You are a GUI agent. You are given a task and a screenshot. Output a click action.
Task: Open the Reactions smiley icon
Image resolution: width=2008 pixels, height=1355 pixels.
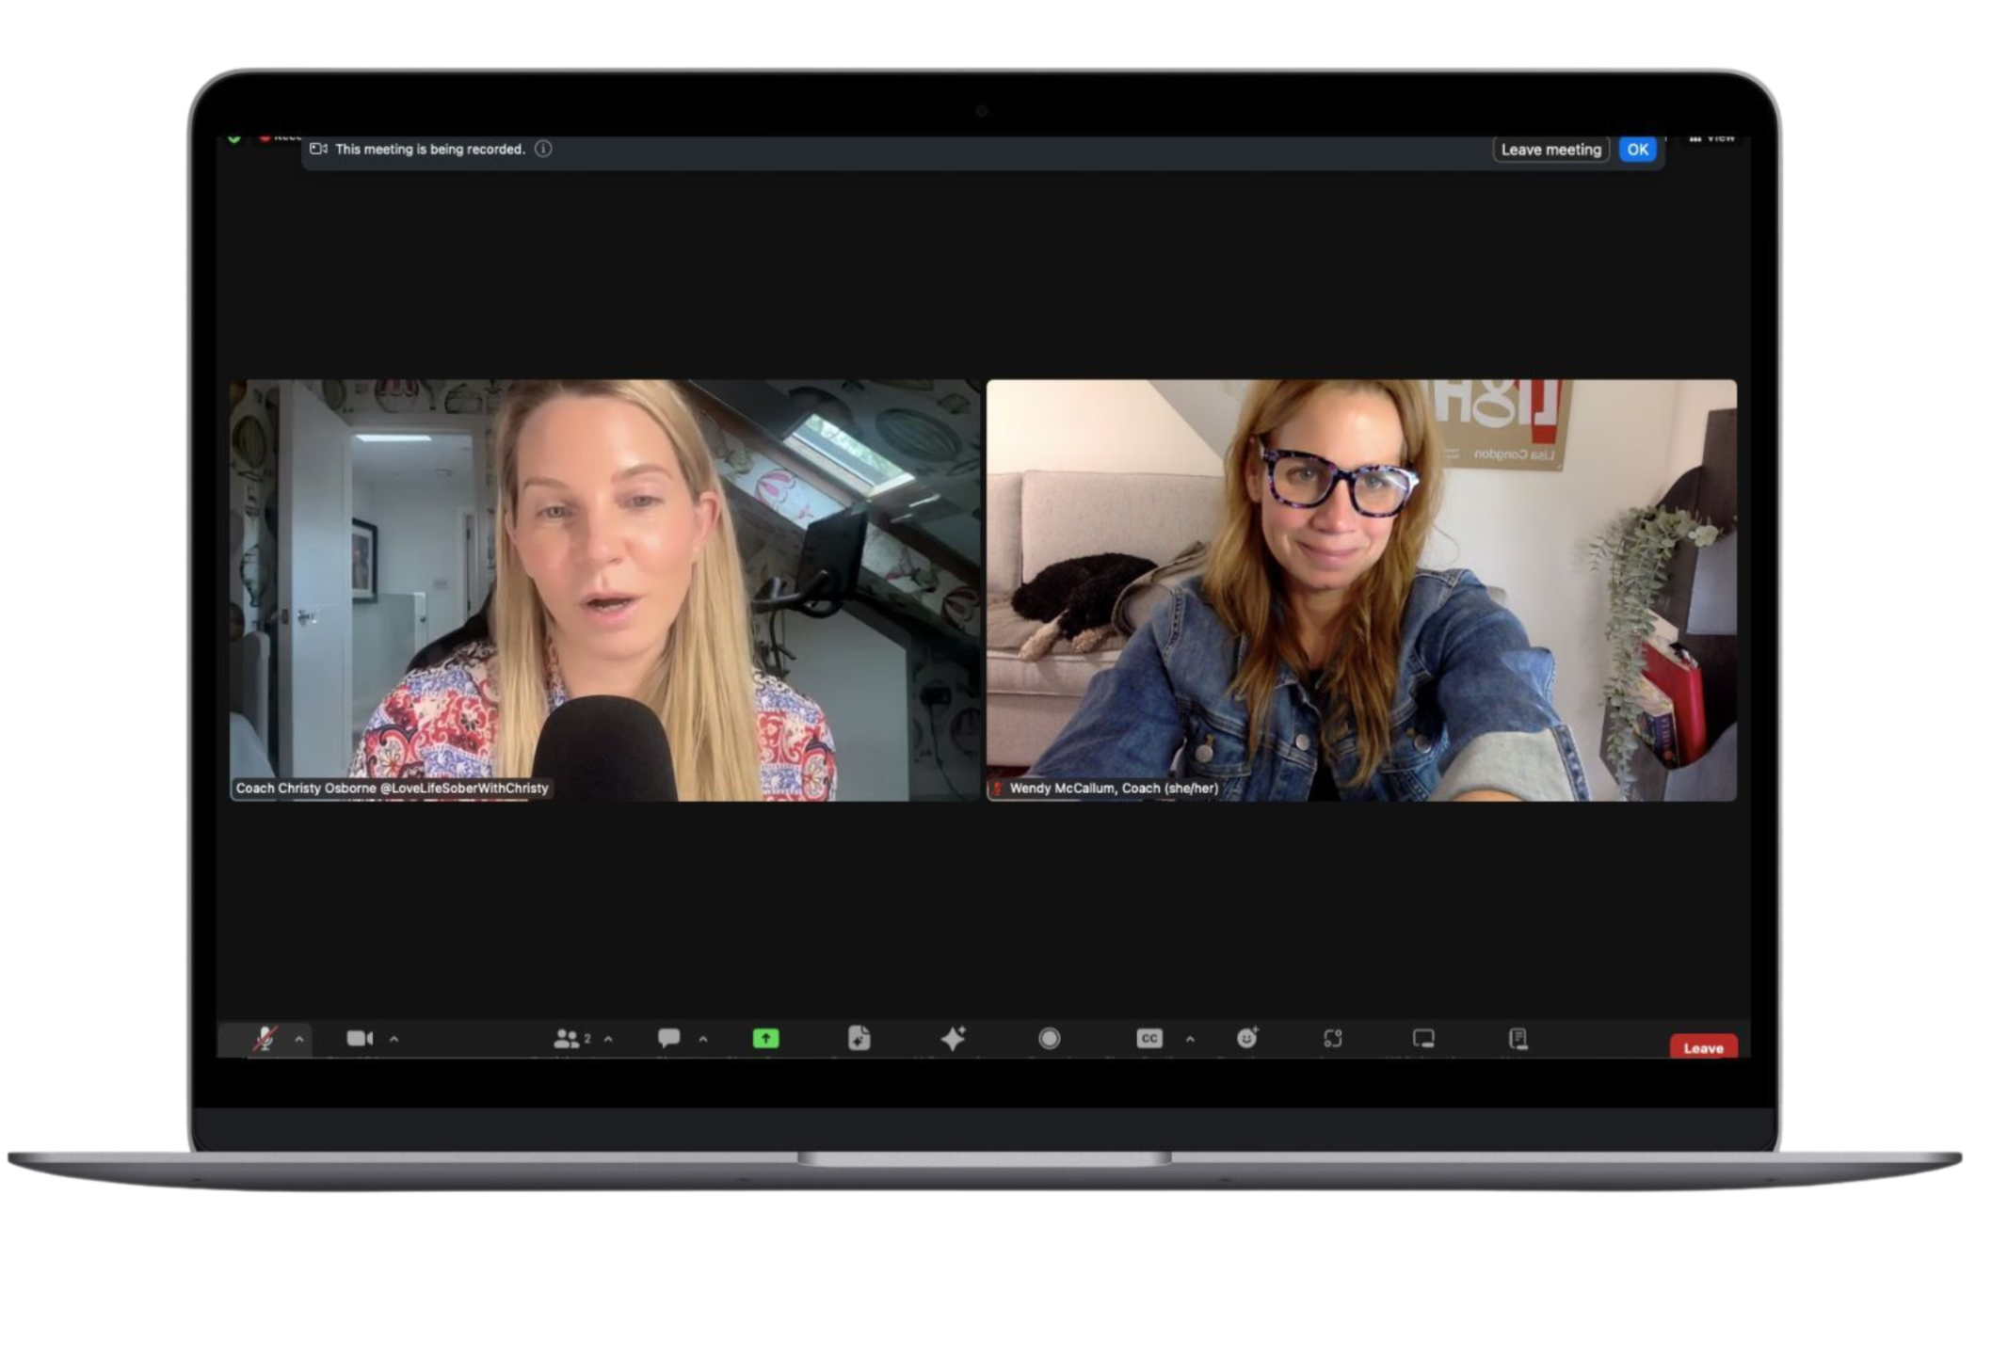(1246, 1039)
